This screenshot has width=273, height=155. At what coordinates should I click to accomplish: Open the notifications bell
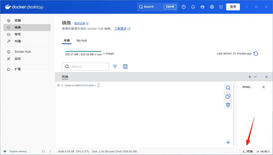193,7
